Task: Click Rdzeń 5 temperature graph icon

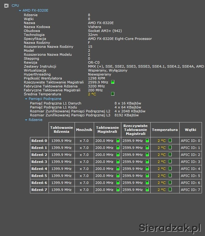Action: pyautogui.click(x=170, y=175)
